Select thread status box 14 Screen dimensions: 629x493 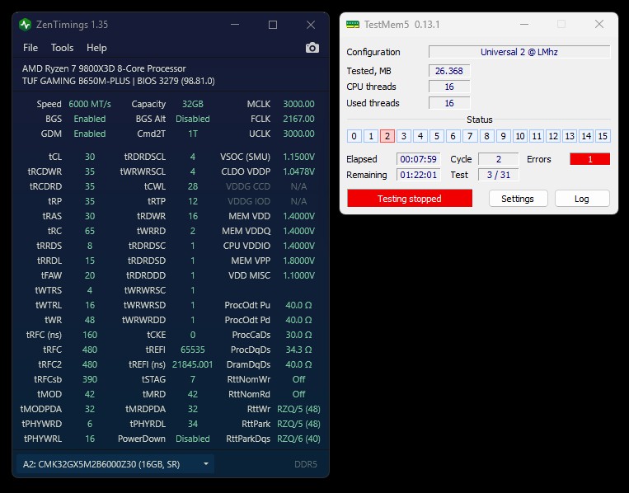pyautogui.click(x=586, y=136)
